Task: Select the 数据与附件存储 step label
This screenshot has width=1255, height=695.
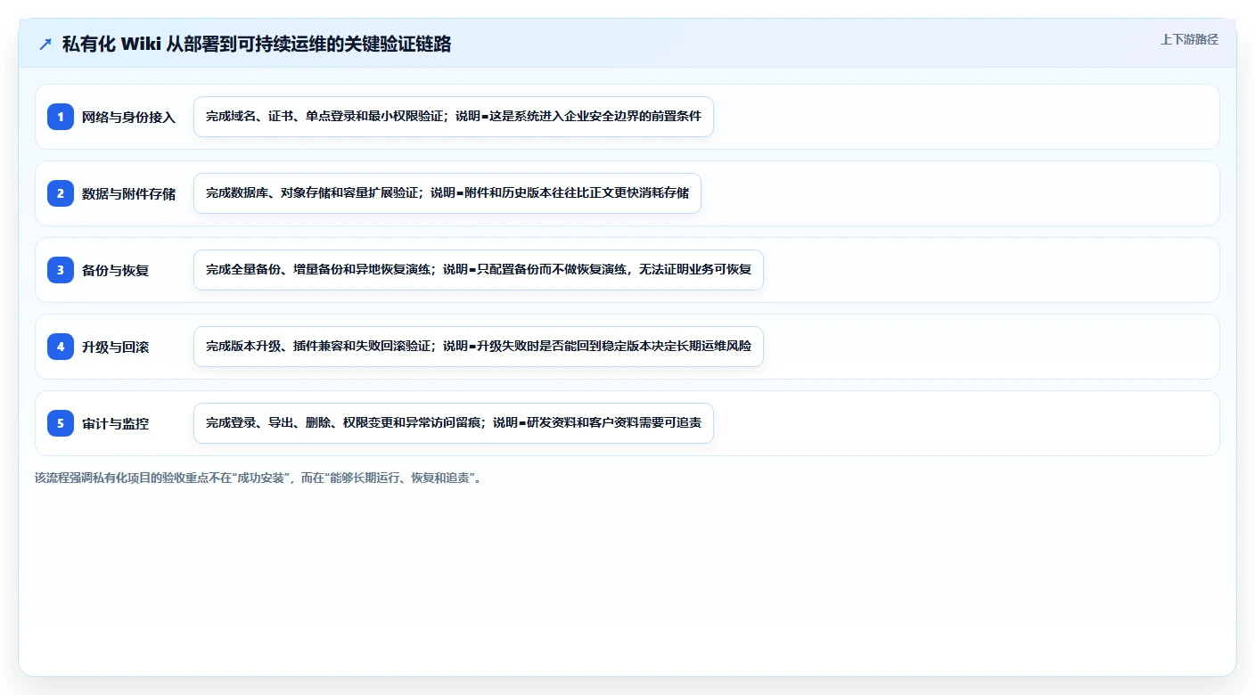Action: pos(128,193)
